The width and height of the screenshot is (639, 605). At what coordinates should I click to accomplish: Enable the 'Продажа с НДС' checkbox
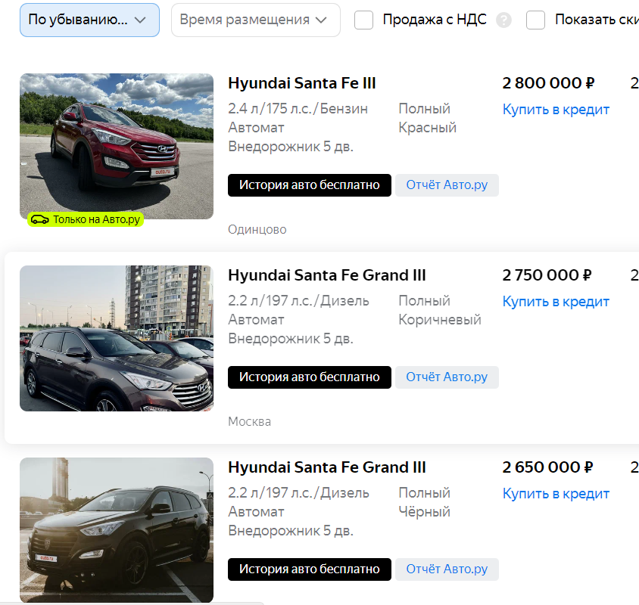(x=363, y=20)
